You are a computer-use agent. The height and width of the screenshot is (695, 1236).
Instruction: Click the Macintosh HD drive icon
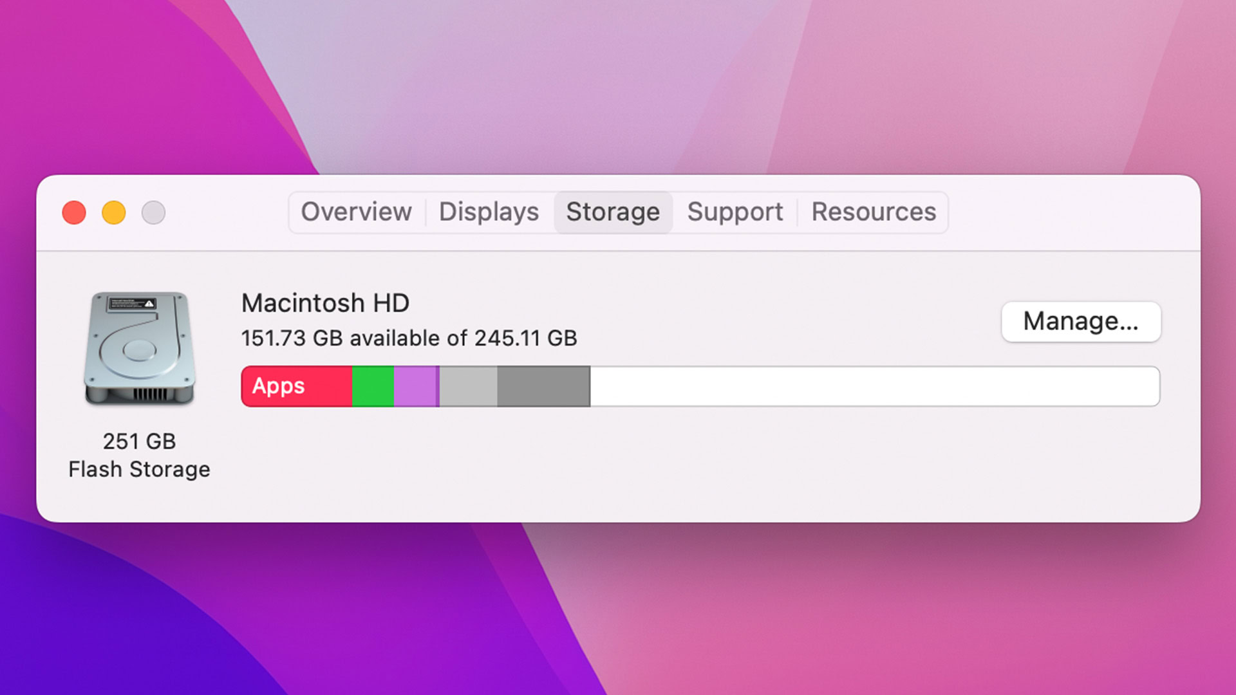139,348
